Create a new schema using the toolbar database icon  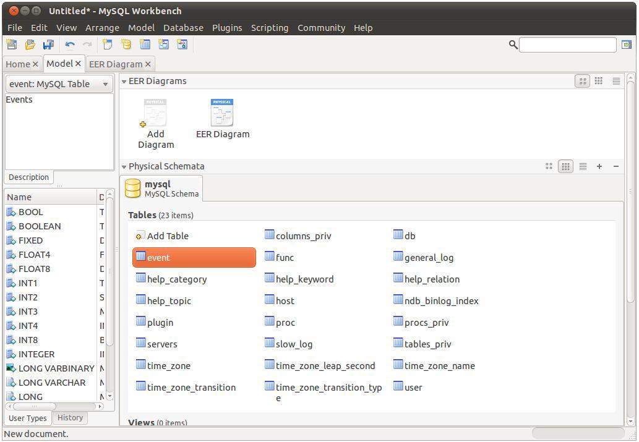[x=126, y=44]
